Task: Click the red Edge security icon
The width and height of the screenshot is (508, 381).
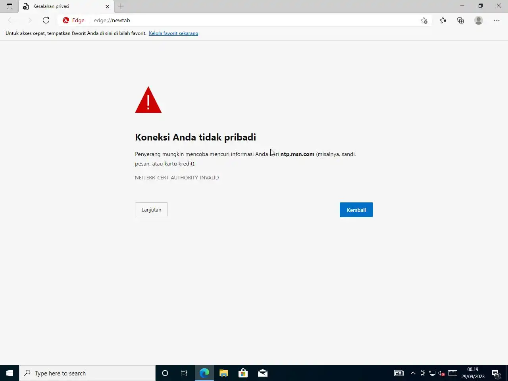Action: point(66,20)
